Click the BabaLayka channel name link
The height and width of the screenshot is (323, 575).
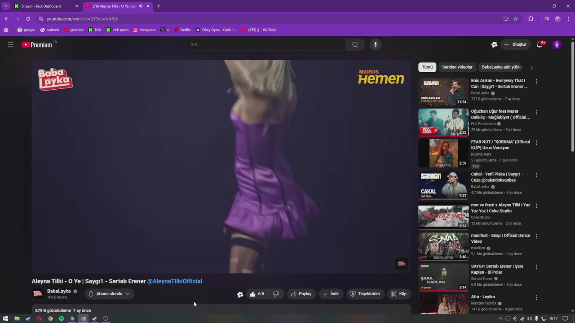59,291
